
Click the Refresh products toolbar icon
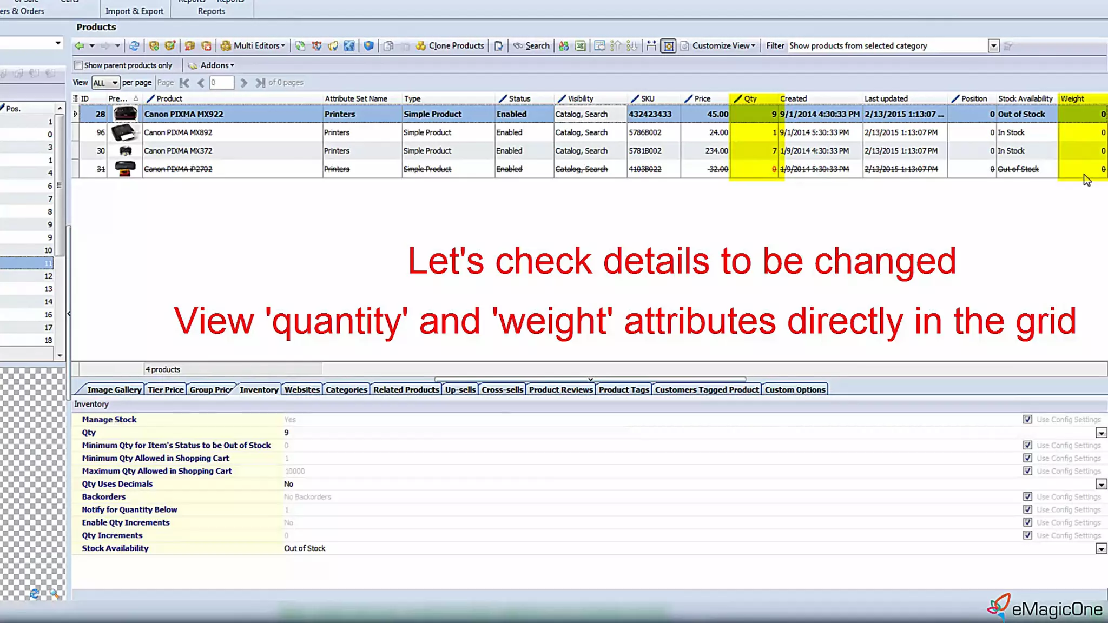(x=134, y=46)
